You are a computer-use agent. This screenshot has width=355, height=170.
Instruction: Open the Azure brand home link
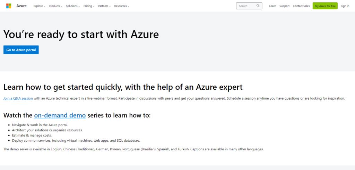(21, 6)
